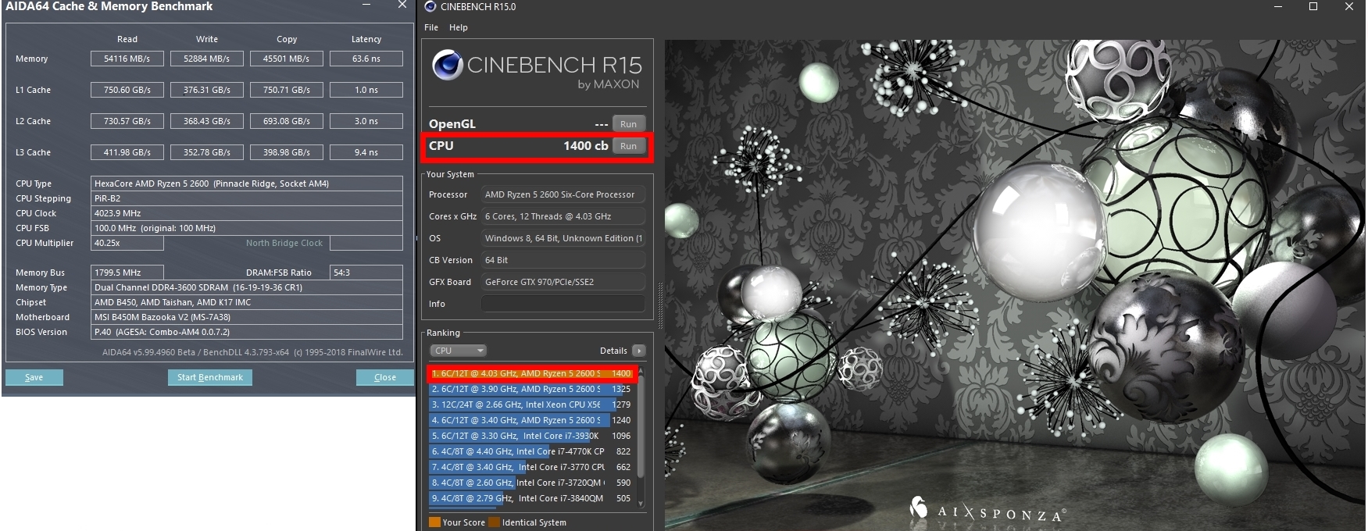Run the CPU benchmark

pyautogui.click(x=628, y=146)
